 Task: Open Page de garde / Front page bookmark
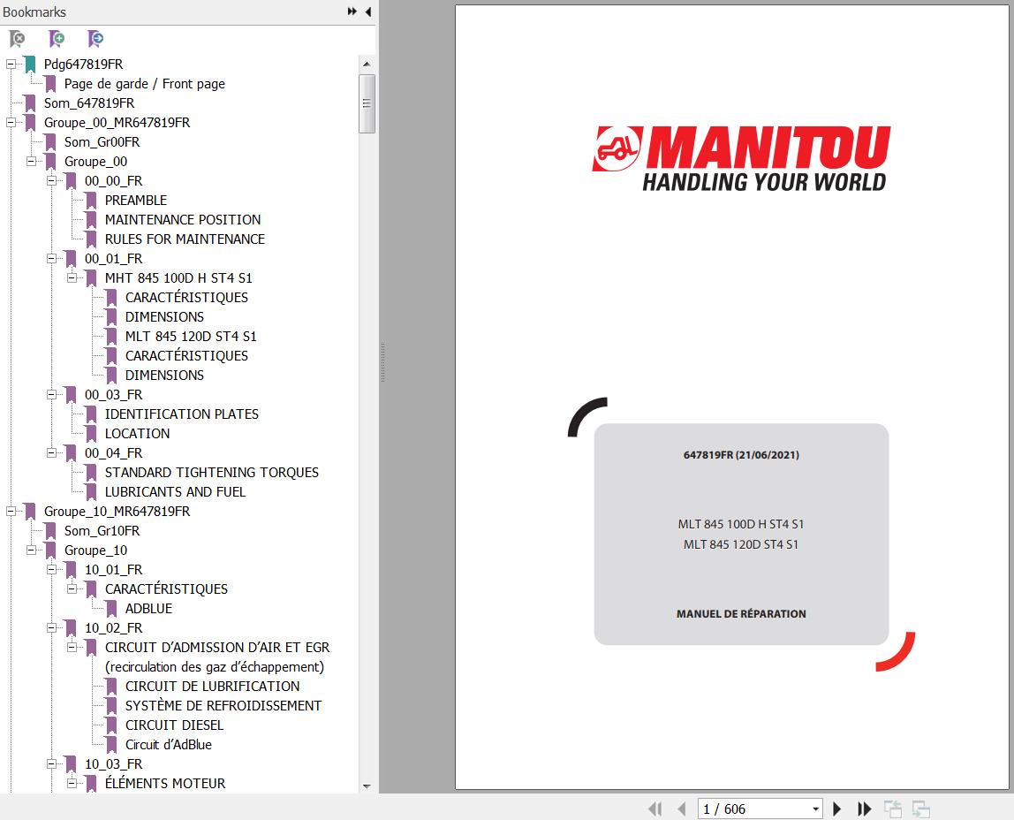pos(144,83)
